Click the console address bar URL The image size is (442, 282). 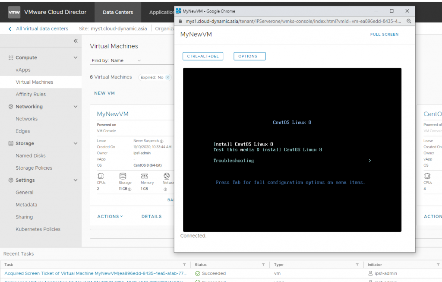click(293, 21)
